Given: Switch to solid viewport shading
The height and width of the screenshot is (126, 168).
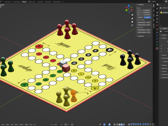Looking at the screenshot, I should point(120,125).
